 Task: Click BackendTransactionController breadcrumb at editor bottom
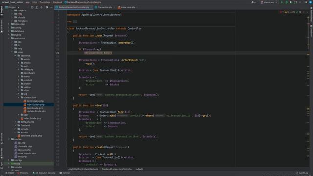[x=117, y=169]
